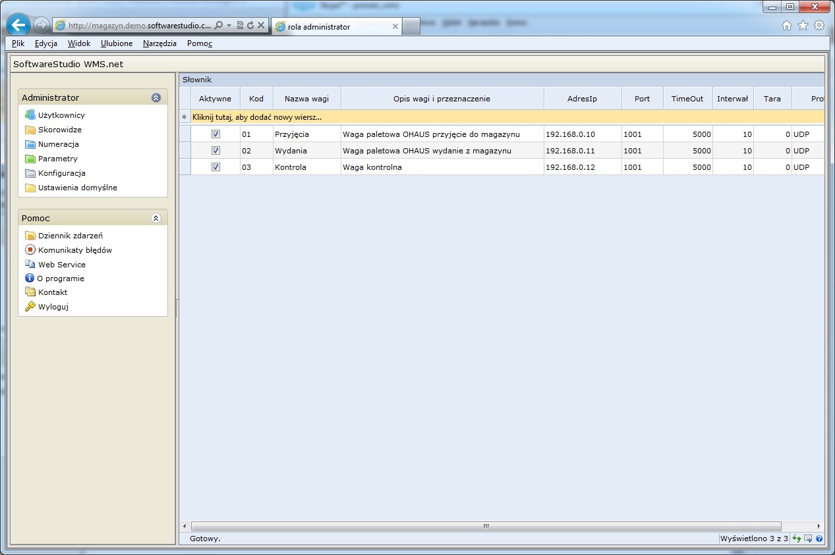
Task: Go back with the browser back arrow
Action: tap(19, 26)
